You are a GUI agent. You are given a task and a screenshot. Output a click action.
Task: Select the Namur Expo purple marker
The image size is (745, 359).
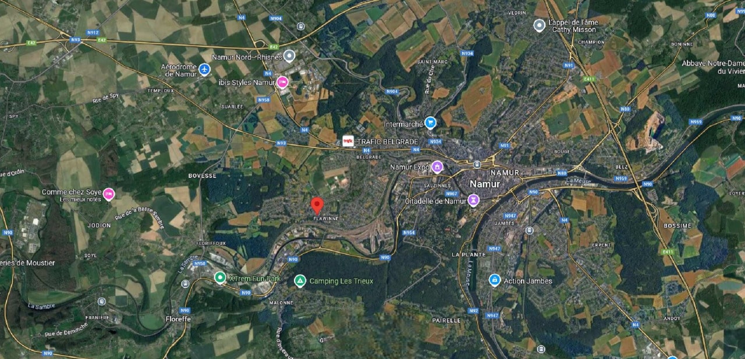tap(437, 167)
